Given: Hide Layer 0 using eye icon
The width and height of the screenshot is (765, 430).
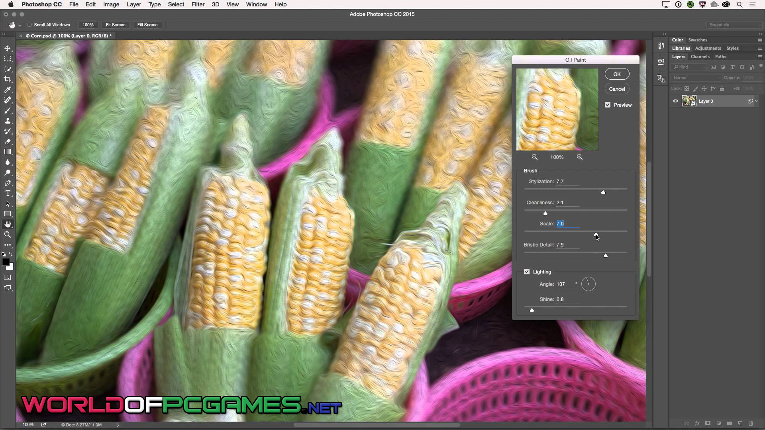Looking at the screenshot, I should (x=675, y=101).
